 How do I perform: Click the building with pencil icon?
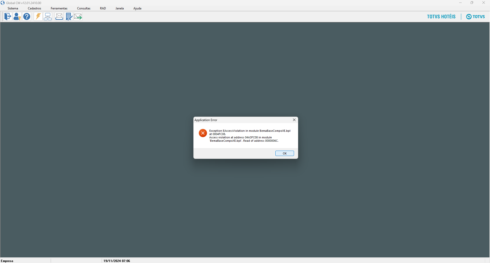pos(69,17)
